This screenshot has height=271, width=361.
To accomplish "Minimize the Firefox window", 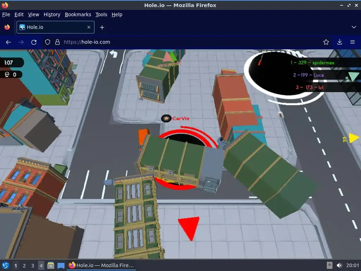I will 341,5.
